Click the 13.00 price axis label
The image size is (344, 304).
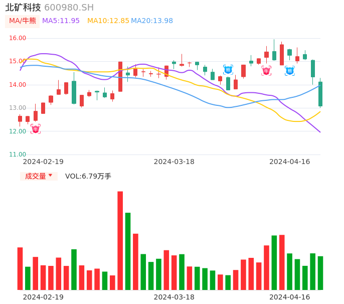click(x=18, y=108)
